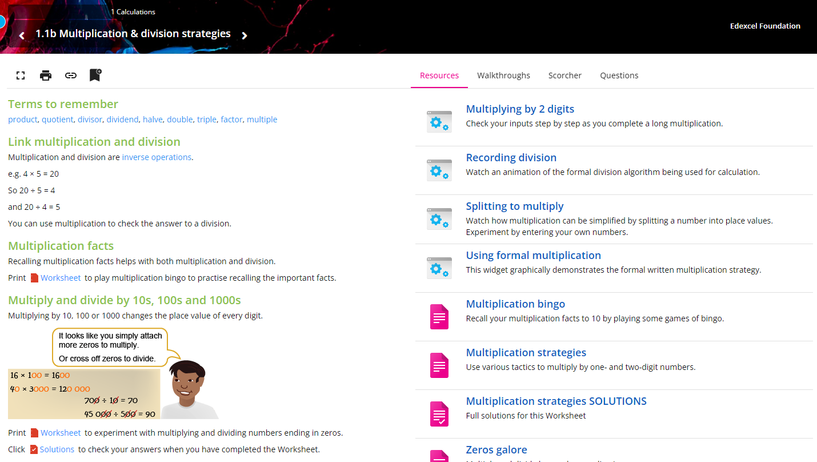Open the Splitting to multiply widget icon
The image size is (817, 462).
pos(439,219)
